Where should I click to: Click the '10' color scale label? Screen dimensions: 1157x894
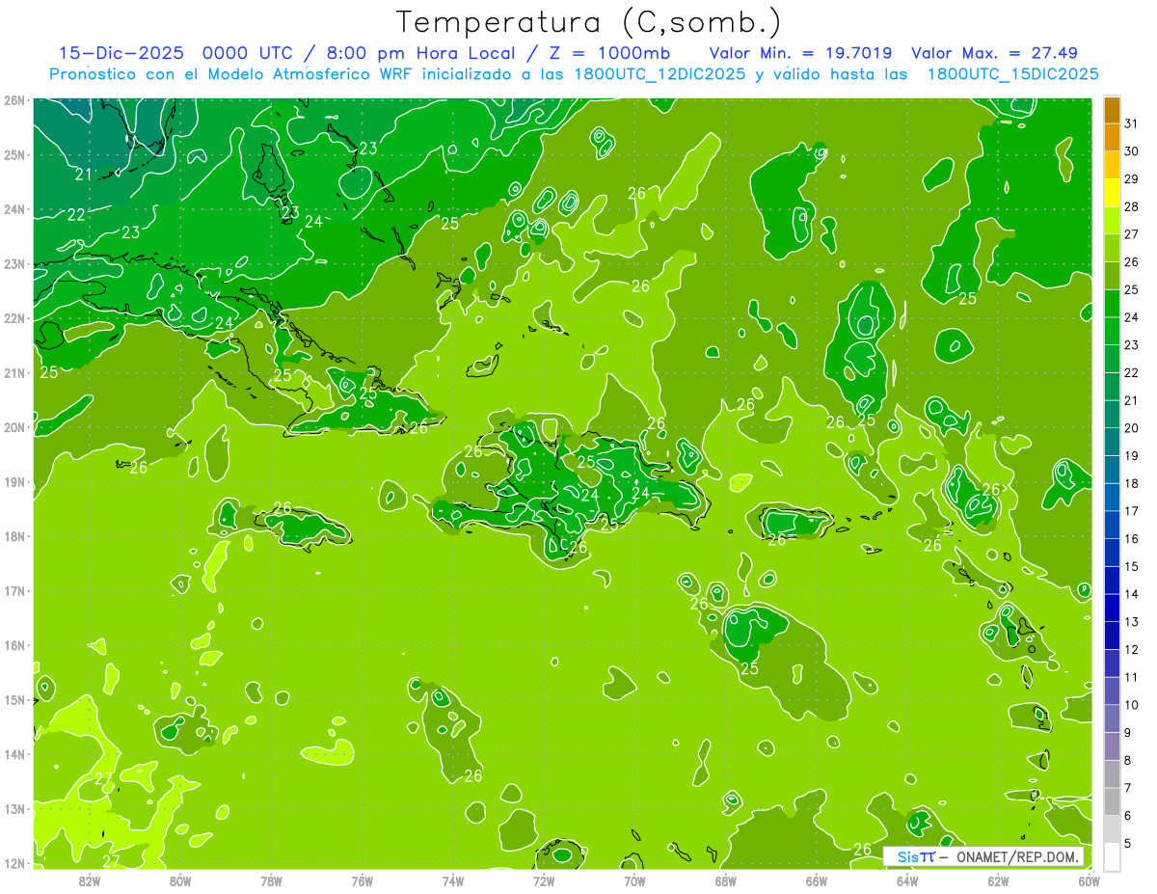(x=1131, y=705)
